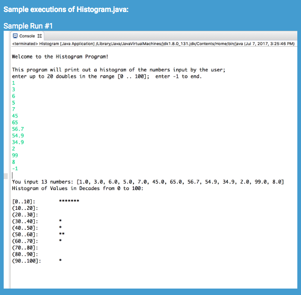This screenshot has height=295, width=301.
Task: Click the terminated Histogram launch description line
Action: coord(153,44)
